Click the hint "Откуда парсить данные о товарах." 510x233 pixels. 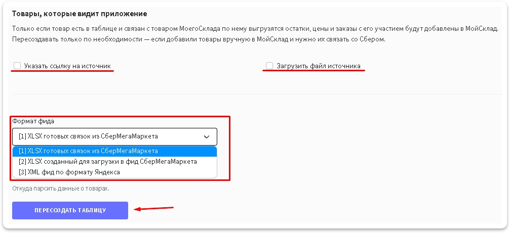pyautogui.click(x=61, y=189)
